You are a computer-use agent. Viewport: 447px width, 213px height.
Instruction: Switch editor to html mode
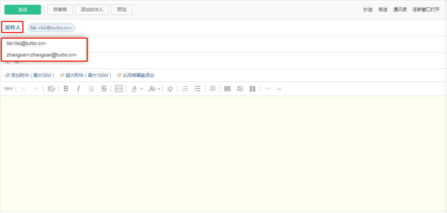(8, 88)
